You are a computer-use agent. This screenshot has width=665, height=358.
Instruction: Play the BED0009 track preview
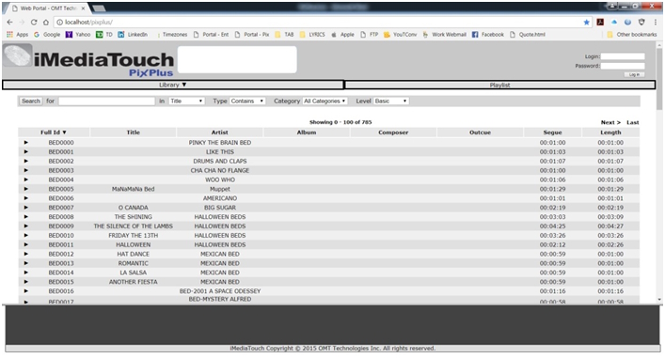coord(26,226)
